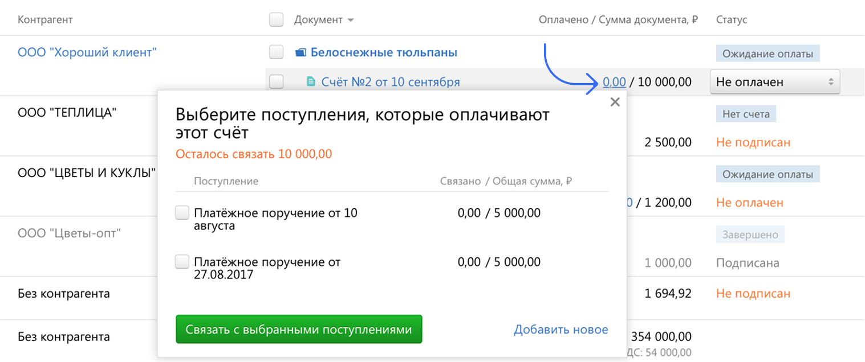Check the header select-all documents checkbox
The height and width of the screenshot is (362, 865).
pos(276,20)
